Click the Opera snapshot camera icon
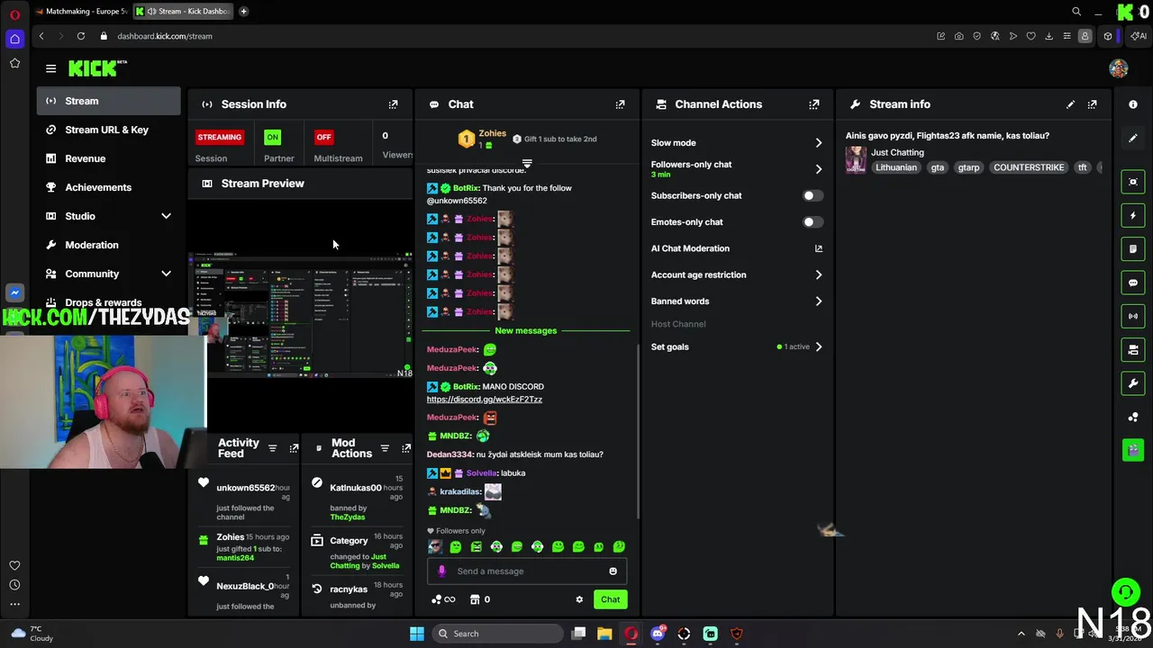This screenshot has height=648, width=1153. coord(958,36)
